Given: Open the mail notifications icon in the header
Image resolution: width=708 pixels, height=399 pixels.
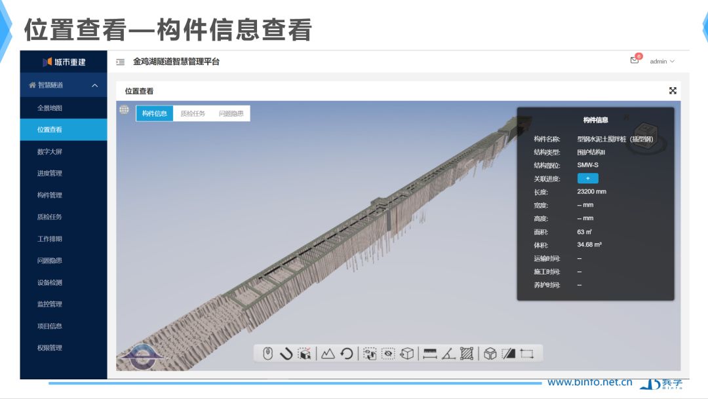Looking at the screenshot, I should [x=635, y=60].
